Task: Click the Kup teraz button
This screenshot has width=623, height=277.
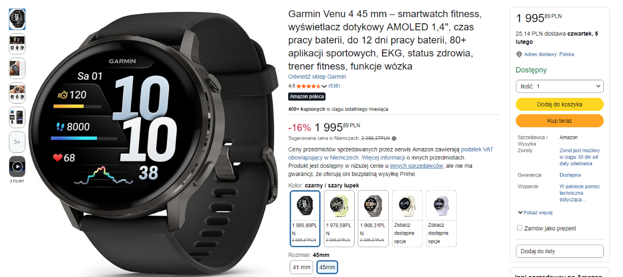Action: [x=560, y=121]
